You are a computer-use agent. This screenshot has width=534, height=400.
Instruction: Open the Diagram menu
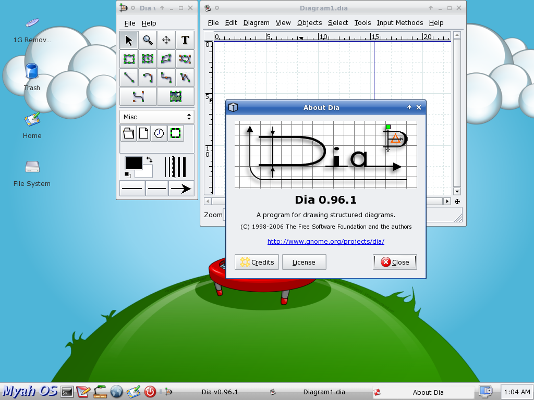pos(256,23)
